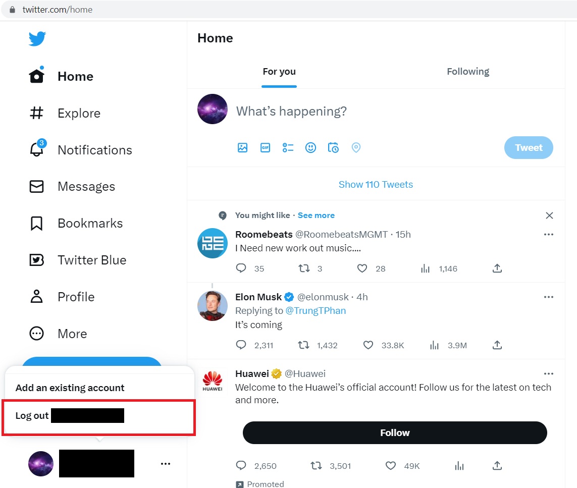Open the emoji picker icon
This screenshot has height=488, width=577.
(310, 147)
